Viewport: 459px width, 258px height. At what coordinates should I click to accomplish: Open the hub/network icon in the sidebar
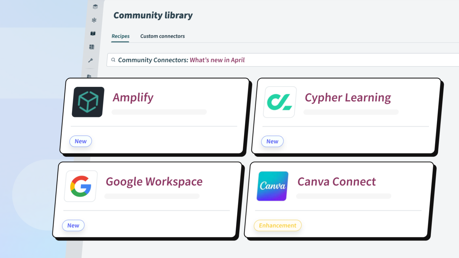tap(94, 20)
